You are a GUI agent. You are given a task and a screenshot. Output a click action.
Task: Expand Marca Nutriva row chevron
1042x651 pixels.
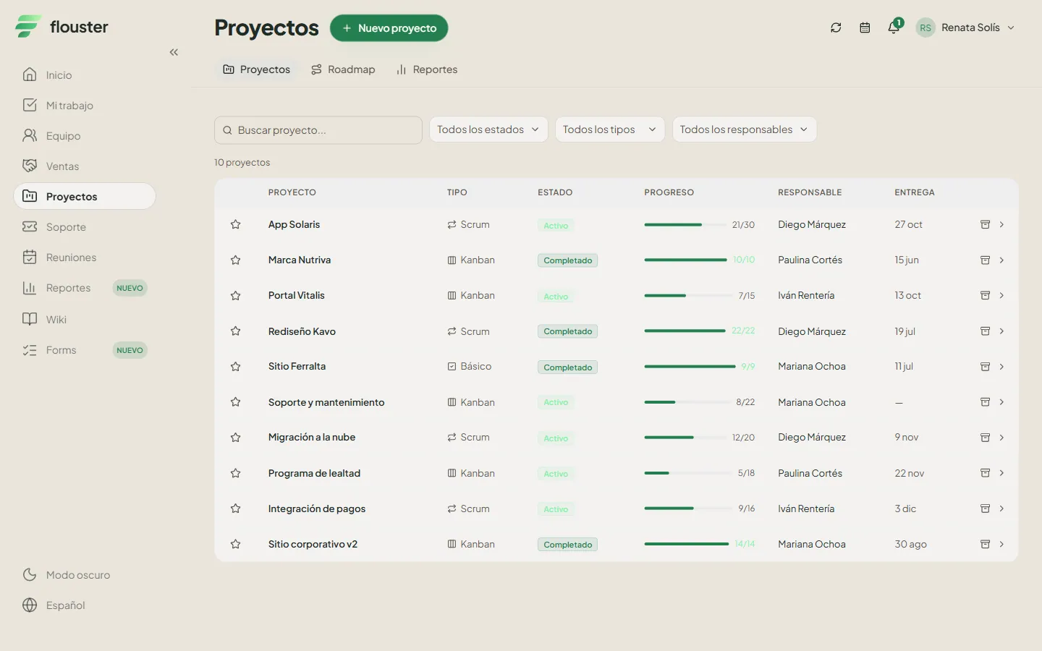(1001, 260)
